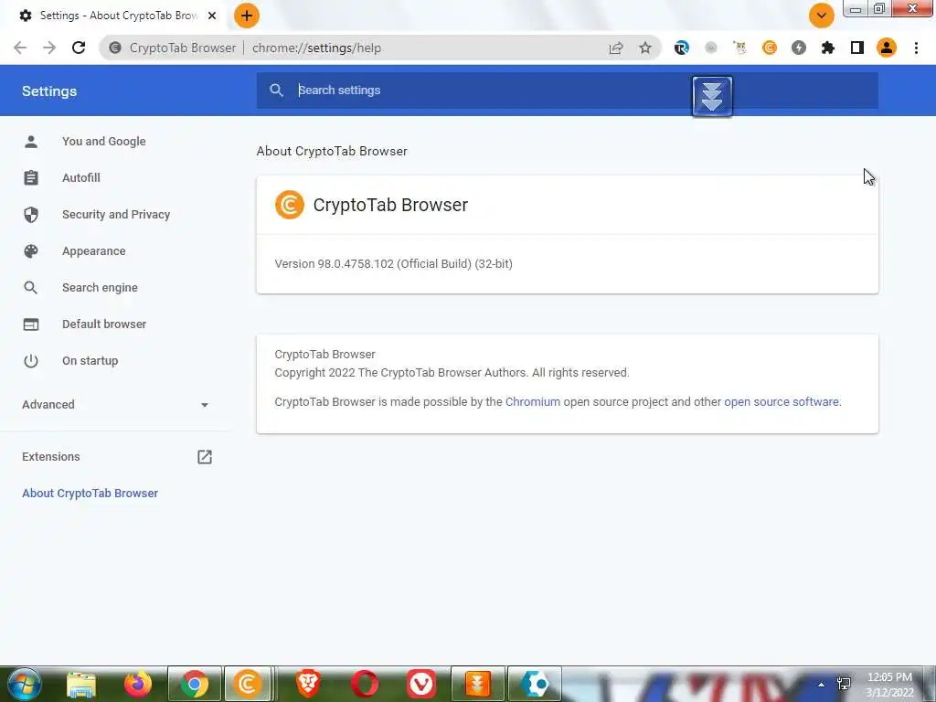Viewport: 936px width, 702px height.
Task: Click the blue download arrows overlay button
Action: click(712, 96)
